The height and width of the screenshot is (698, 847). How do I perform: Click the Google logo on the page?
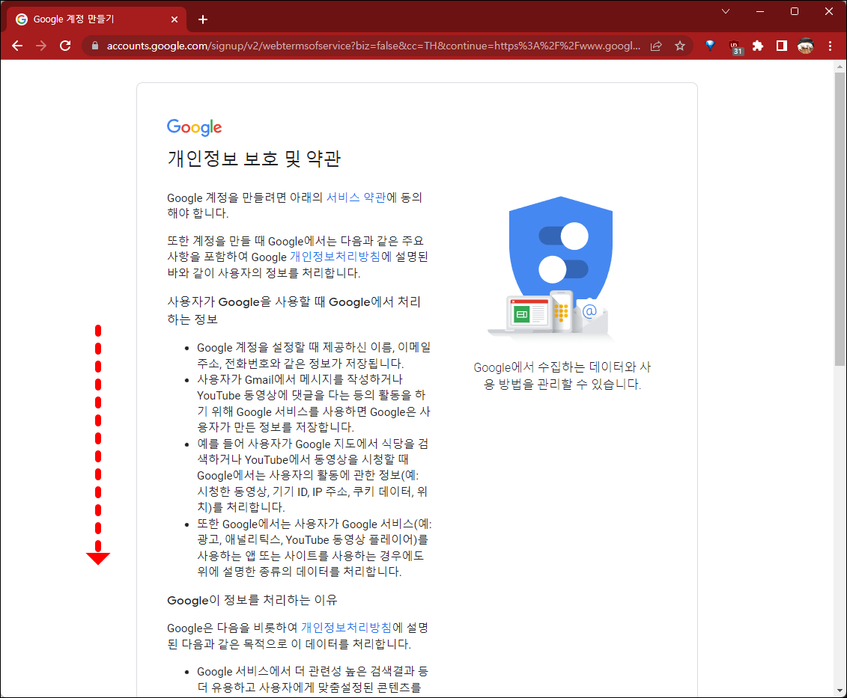coord(194,127)
